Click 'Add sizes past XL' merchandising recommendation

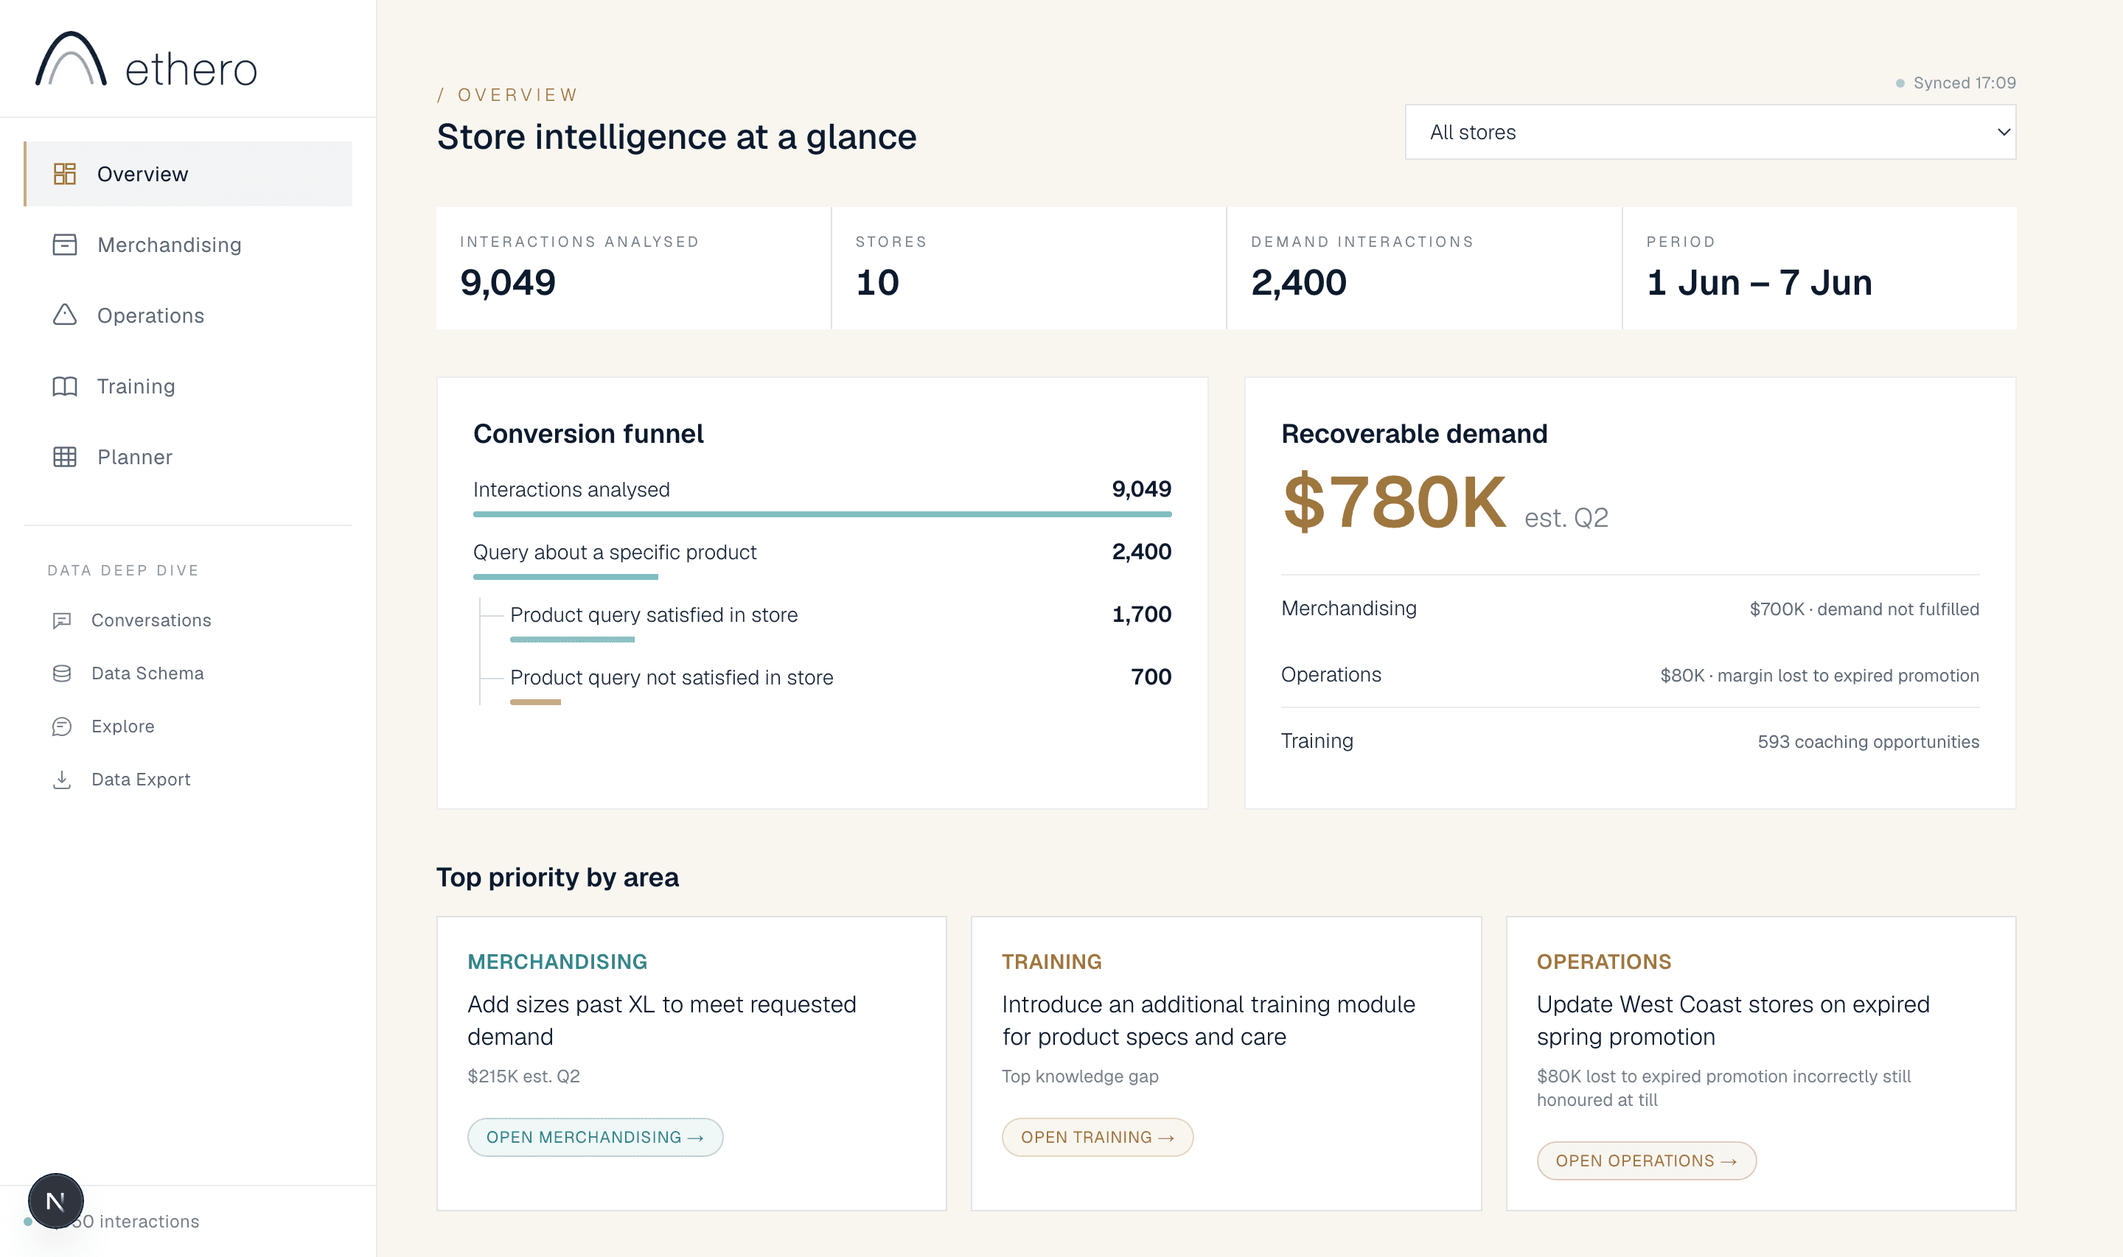coord(662,1020)
